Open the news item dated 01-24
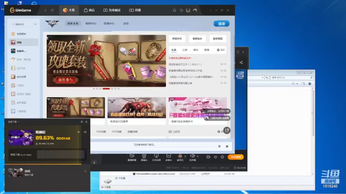This screenshot has width=346, height=194. [x=198, y=77]
